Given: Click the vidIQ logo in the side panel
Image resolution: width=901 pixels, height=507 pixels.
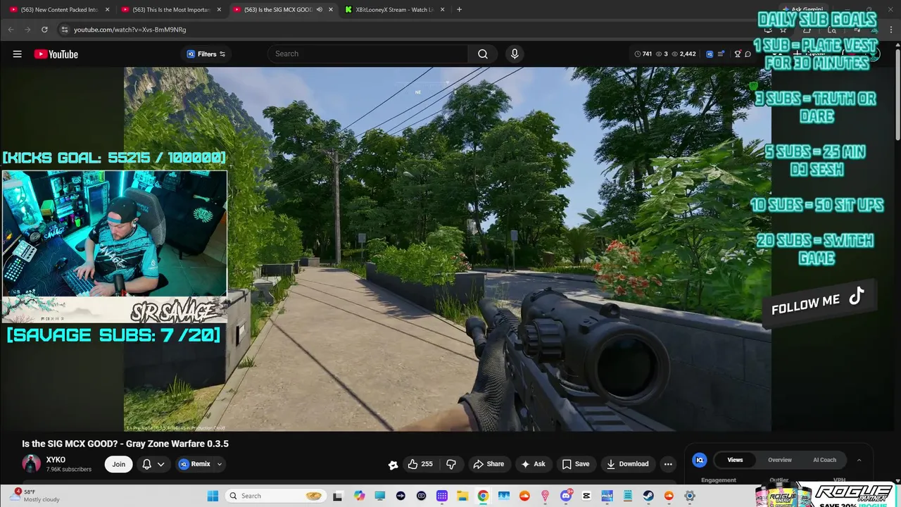Looking at the screenshot, I should point(700,460).
